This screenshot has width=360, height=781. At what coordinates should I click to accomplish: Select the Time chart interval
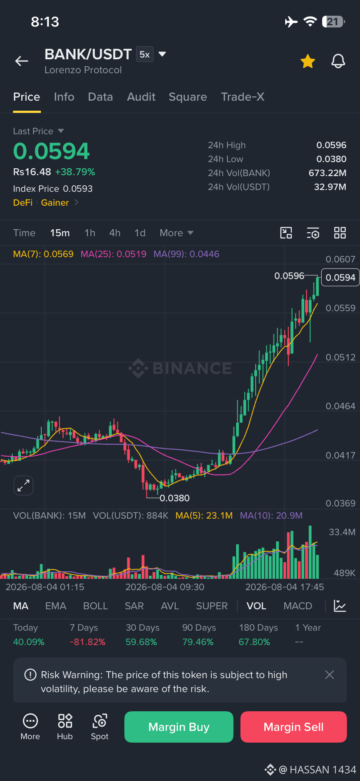point(24,233)
